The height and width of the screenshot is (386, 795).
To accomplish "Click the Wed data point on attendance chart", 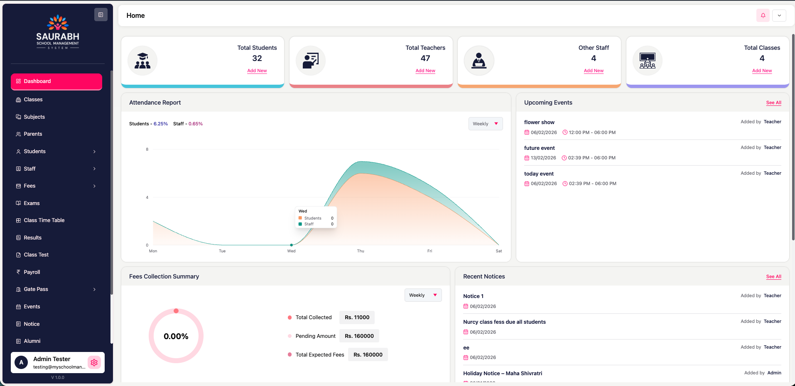I will pyautogui.click(x=291, y=245).
